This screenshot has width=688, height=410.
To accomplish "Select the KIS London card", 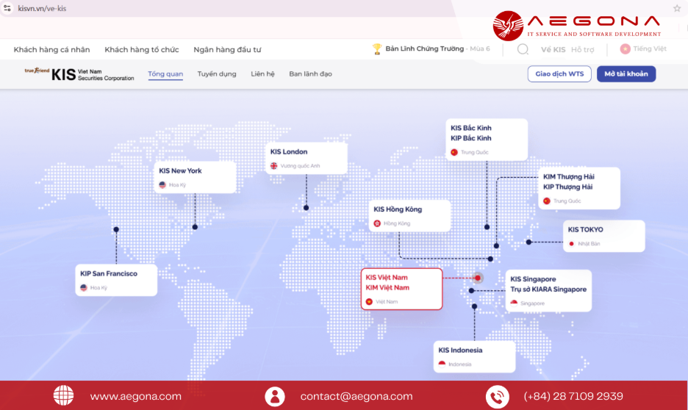I will point(307,158).
